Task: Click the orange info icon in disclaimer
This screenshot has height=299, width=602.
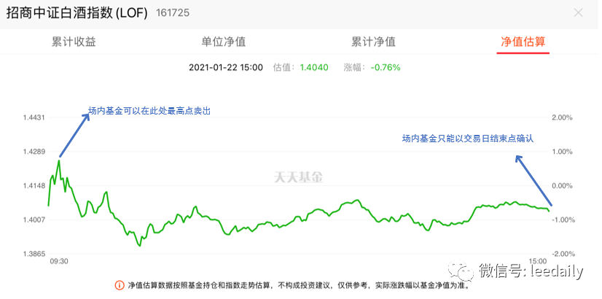Action: coord(120,286)
